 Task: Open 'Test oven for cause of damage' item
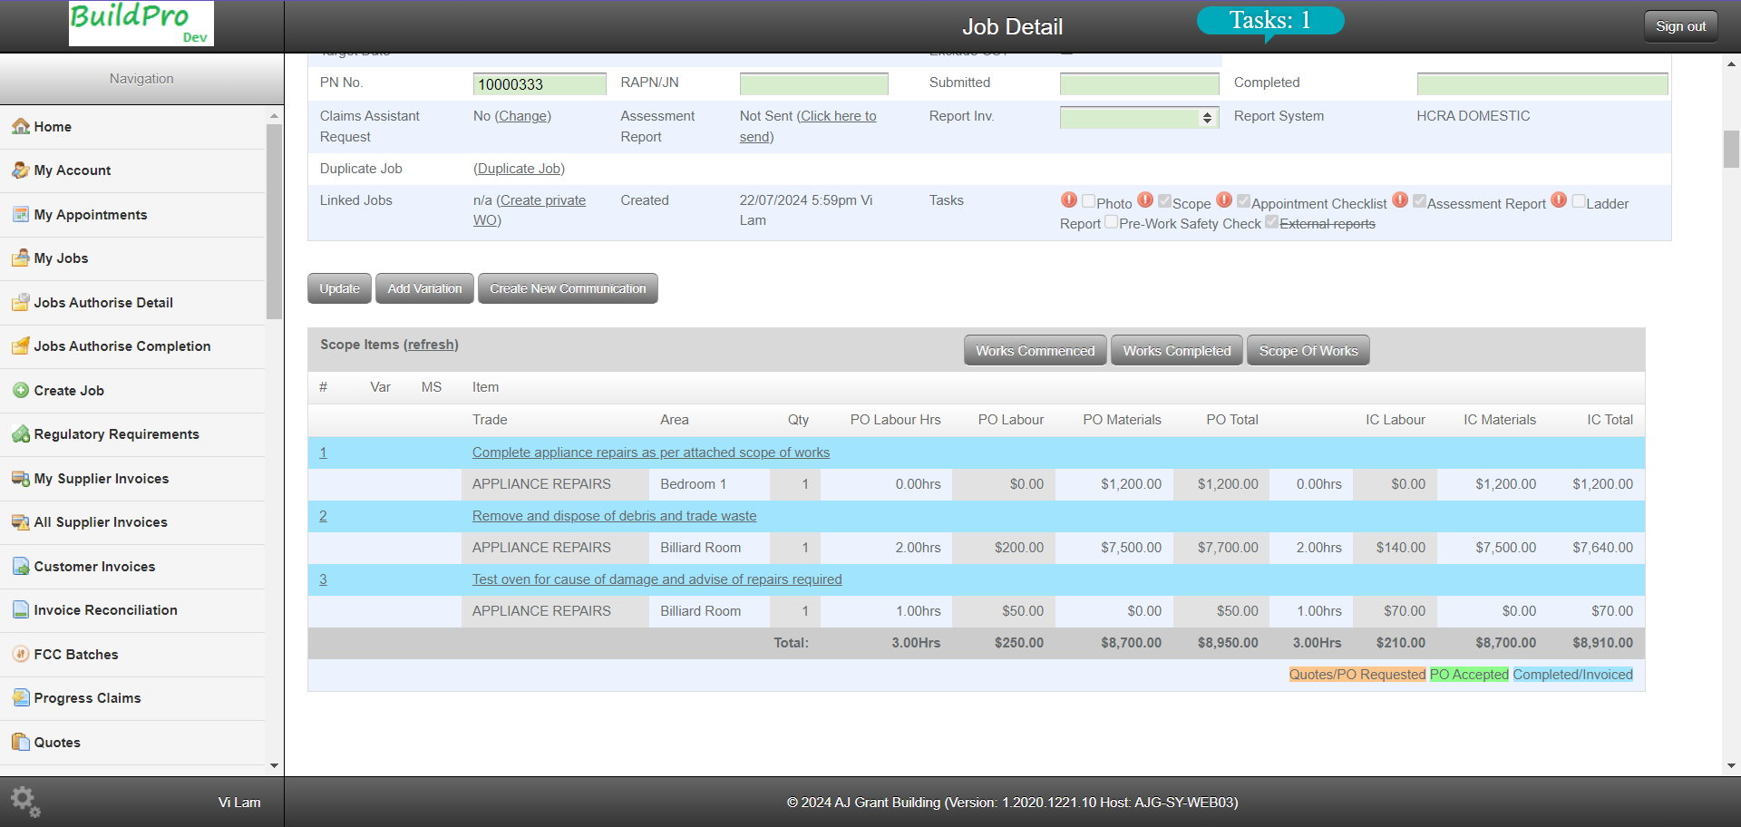[657, 579]
